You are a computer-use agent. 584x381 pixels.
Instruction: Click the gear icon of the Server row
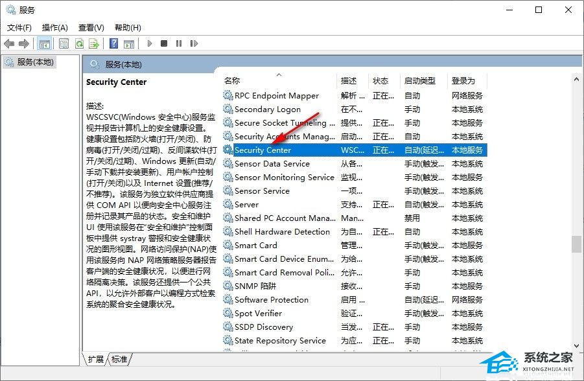tap(228, 204)
